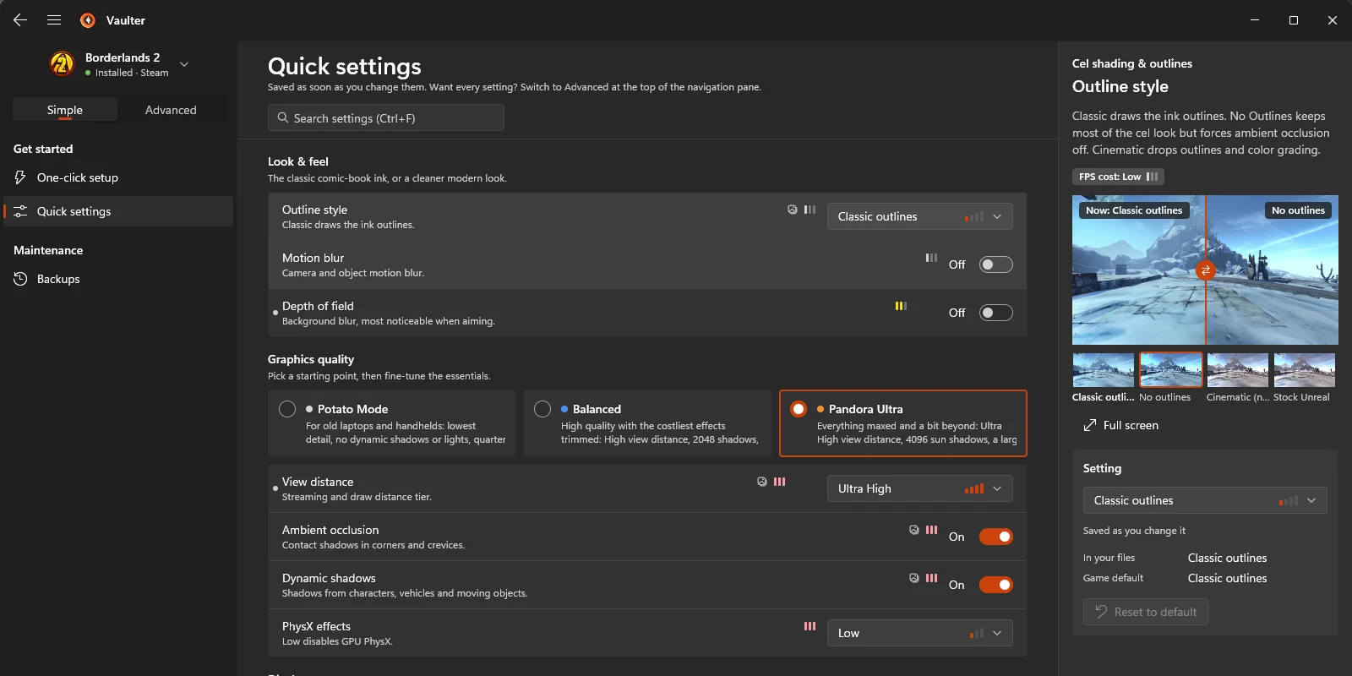Go back using the back arrow
This screenshot has width=1352, height=676.
20,20
